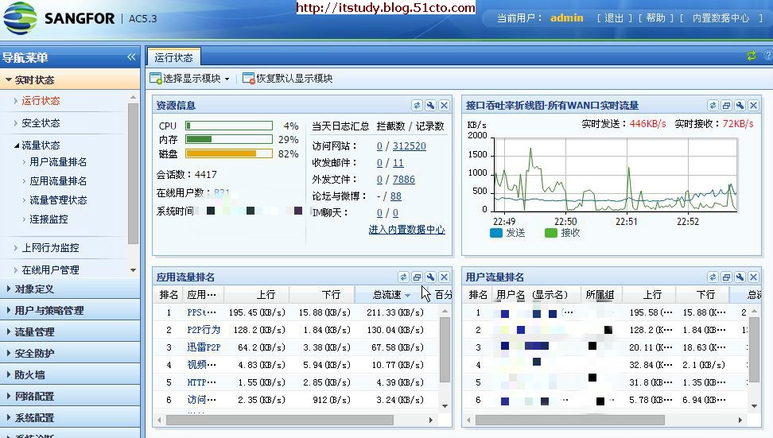773x438 pixels.
Task: Click the navigation tree vertical scrollbar
Action: coord(133,173)
